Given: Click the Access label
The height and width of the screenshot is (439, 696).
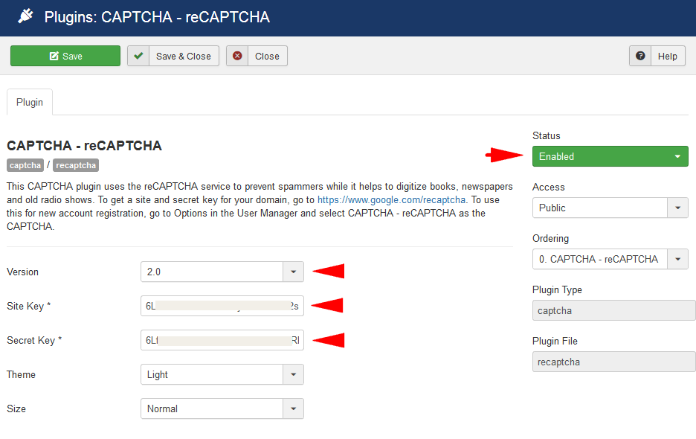Looking at the screenshot, I should 549,187.
